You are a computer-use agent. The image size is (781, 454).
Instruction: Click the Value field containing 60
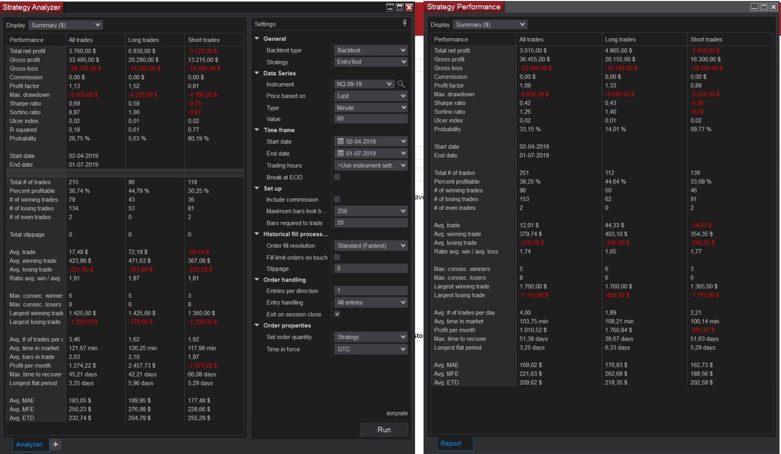[371, 119]
